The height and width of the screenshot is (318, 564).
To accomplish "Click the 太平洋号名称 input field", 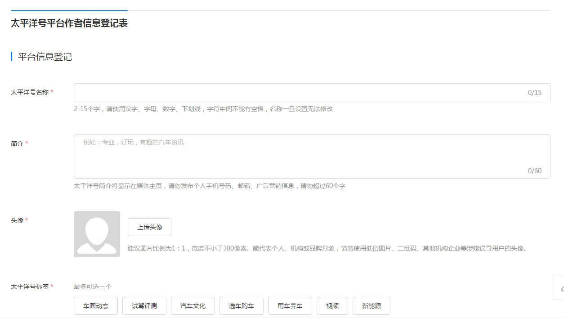I will [x=312, y=92].
